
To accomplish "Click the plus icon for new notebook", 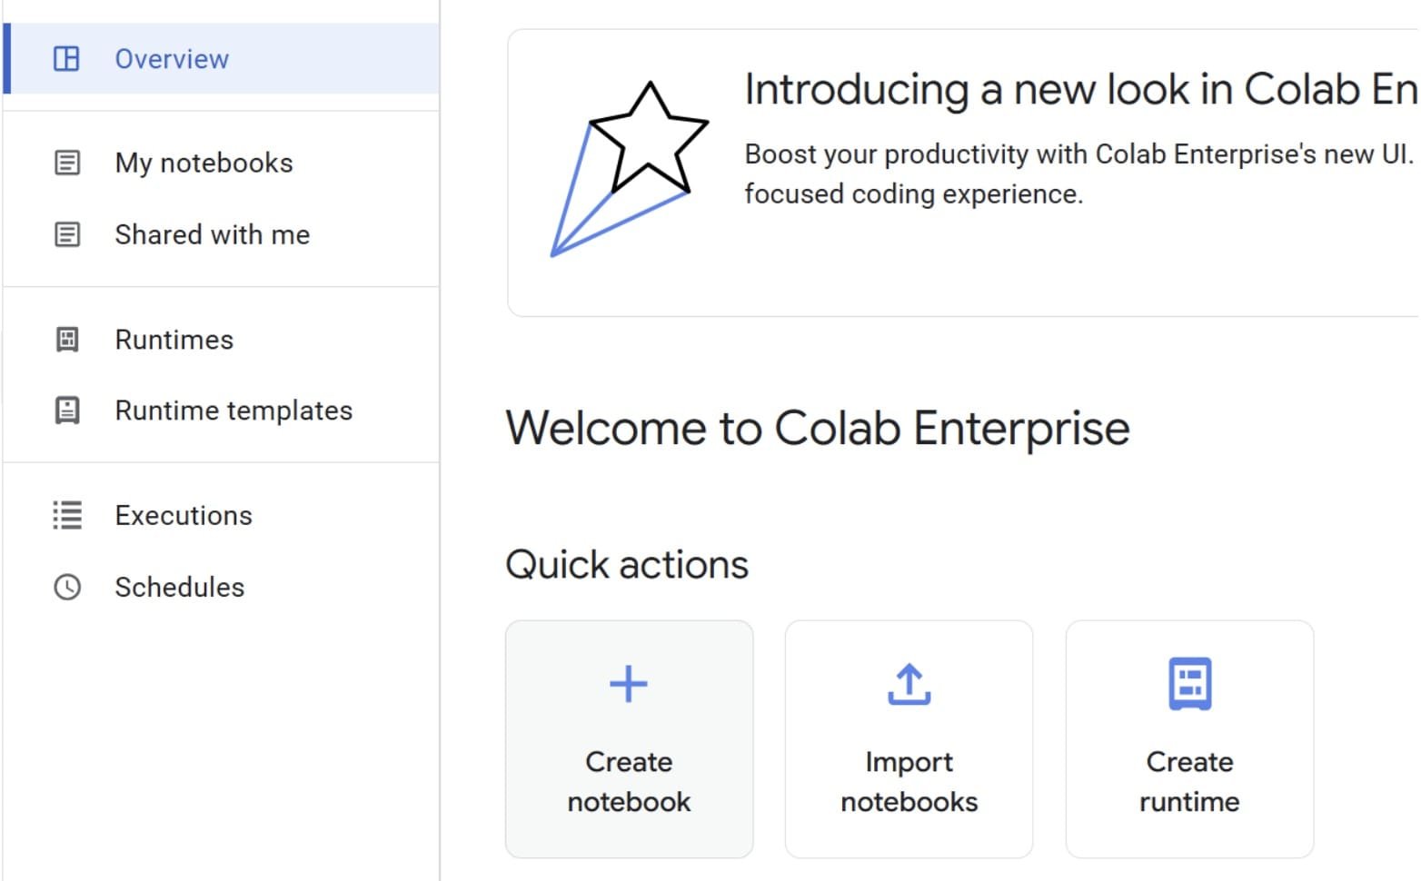I will click(x=629, y=684).
